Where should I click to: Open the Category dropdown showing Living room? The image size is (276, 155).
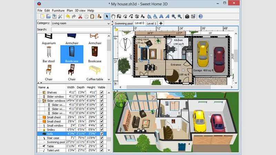81,23
